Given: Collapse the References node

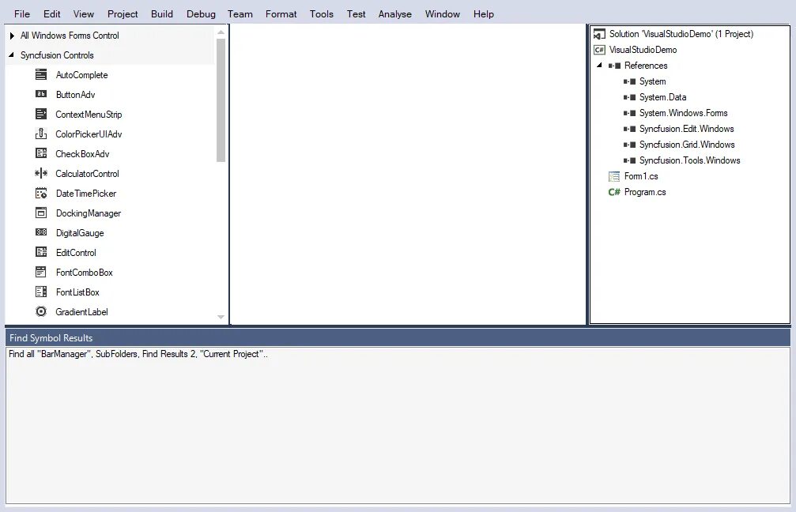Looking at the screenshot, I should tap(599, 66).
